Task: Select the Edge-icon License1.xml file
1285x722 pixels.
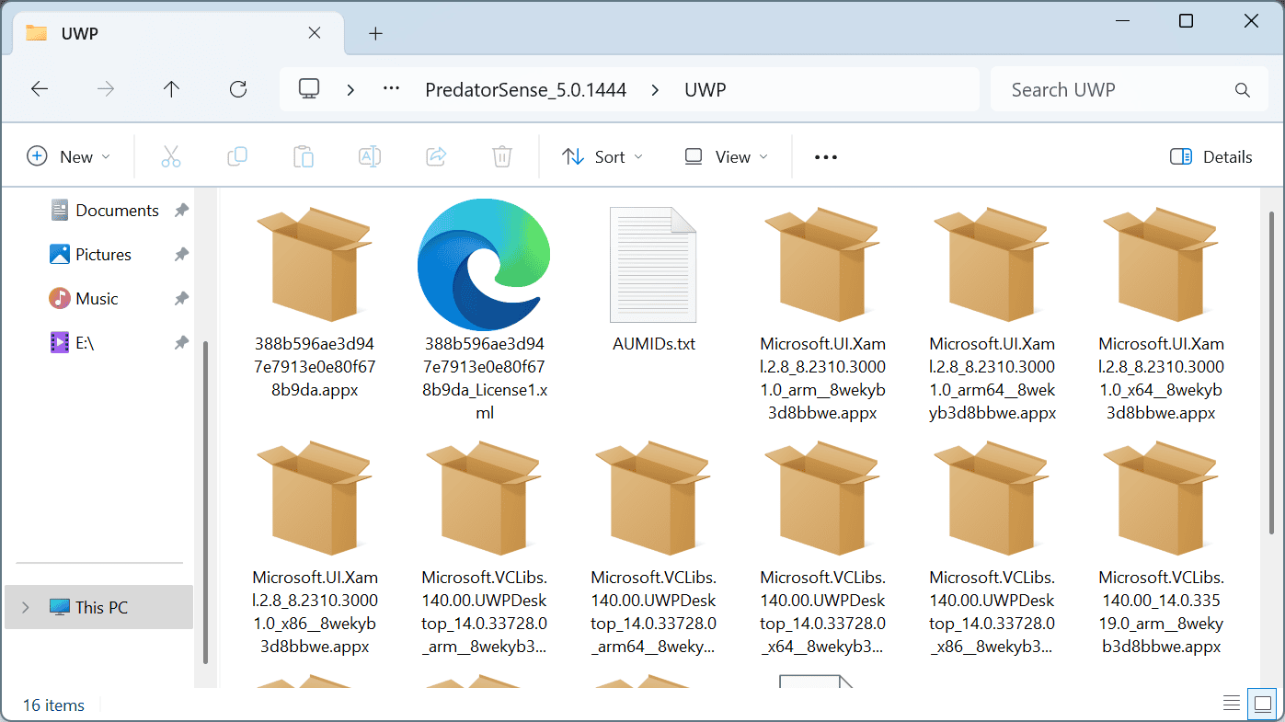Action: pyautogui.click(x=484, y=265)
